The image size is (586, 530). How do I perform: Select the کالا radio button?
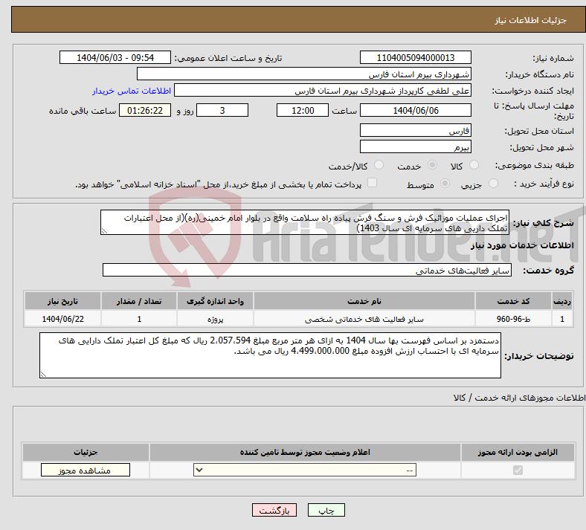[474, 165]
